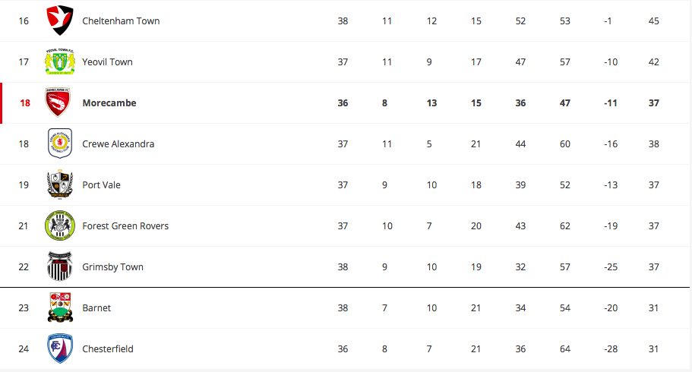This screenshot has width=692, height=372.
Task: Open the Crewe Alexandra team link
Action: pos(118,143)
